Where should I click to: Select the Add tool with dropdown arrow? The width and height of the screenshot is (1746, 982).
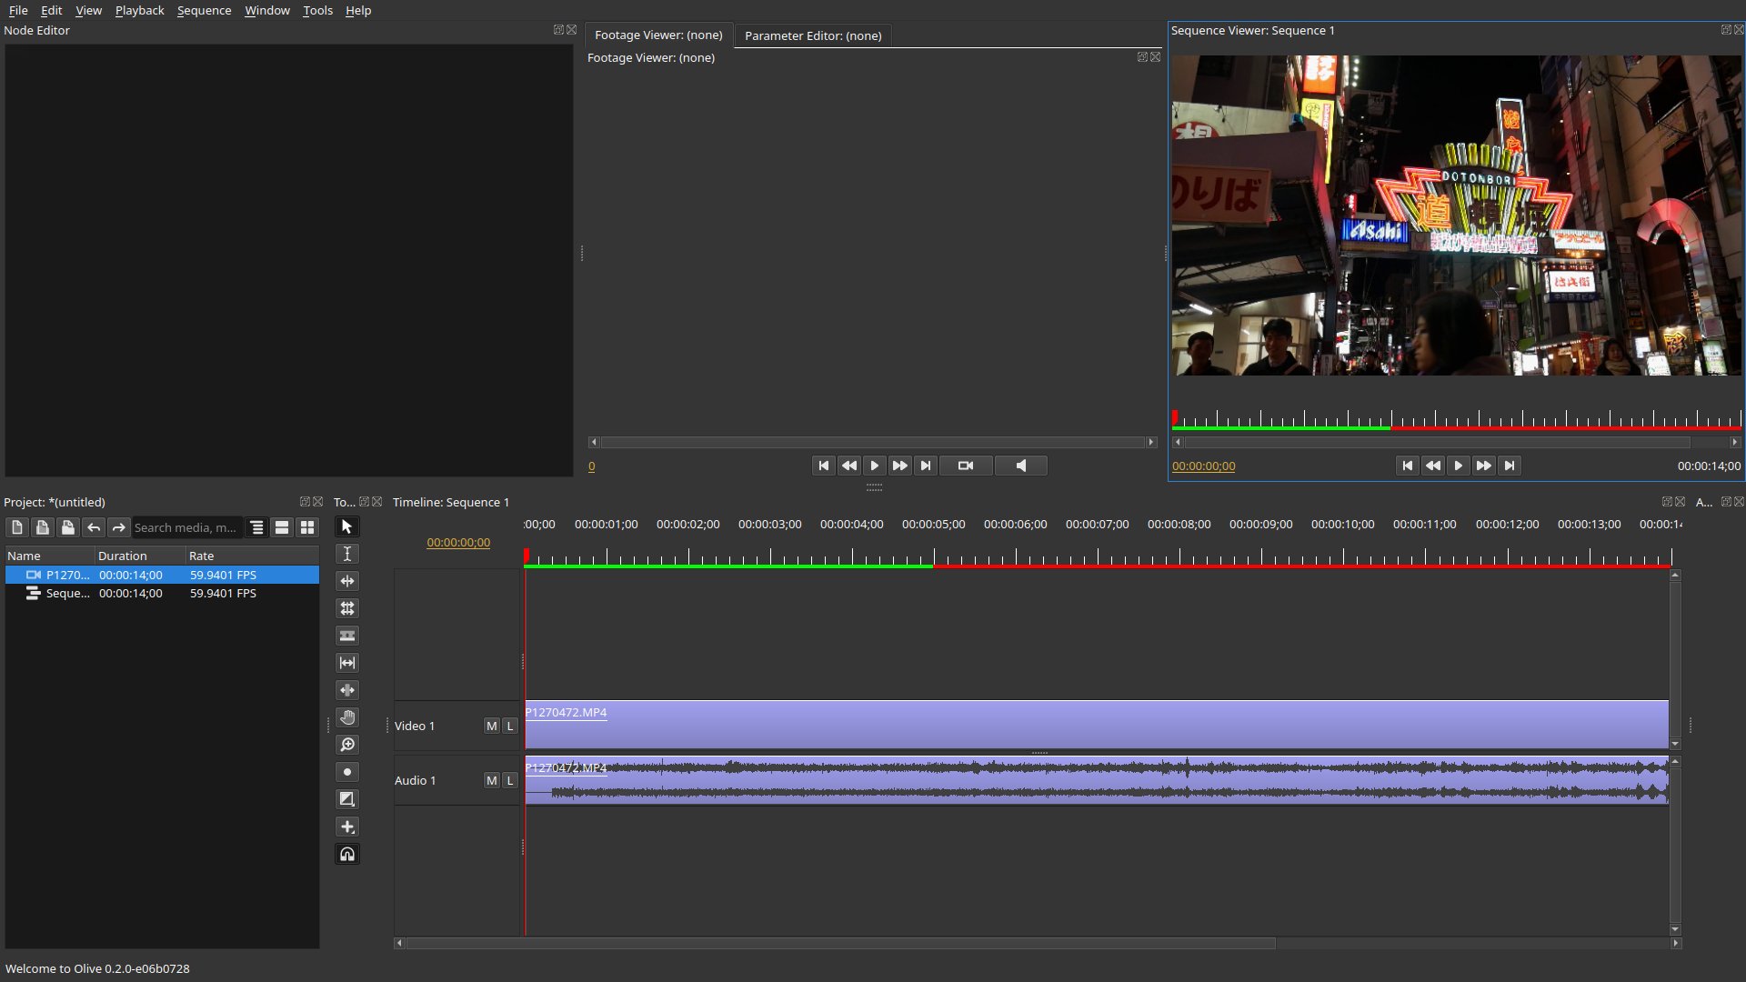point(346,827)
